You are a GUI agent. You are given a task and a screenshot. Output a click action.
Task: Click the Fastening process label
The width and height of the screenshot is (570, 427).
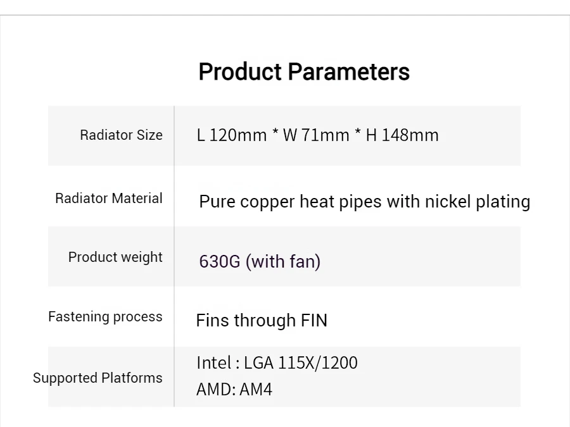(x=105, y=316)
